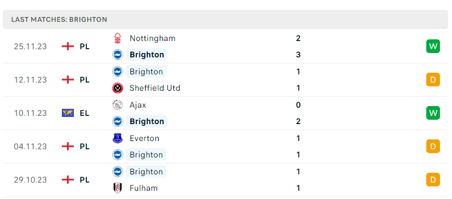Click the Sheffield Utd club crest

[117, 88]
